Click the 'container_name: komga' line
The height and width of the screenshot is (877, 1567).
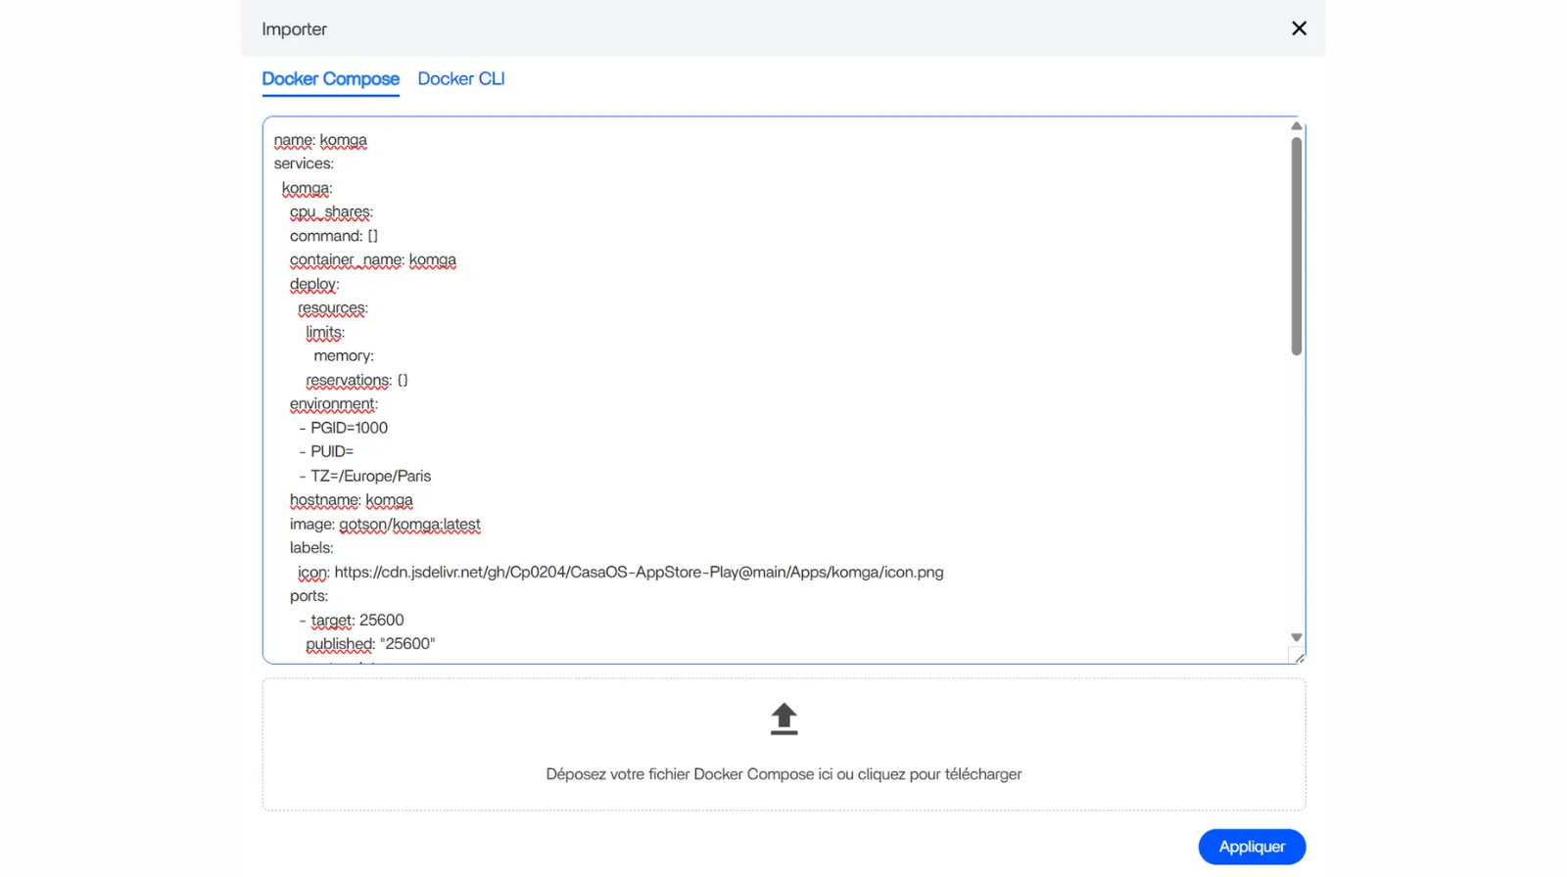point(372,260)
